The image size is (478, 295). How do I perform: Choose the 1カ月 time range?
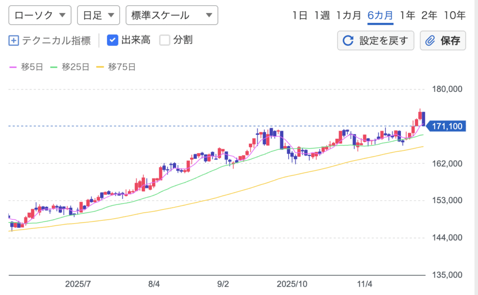[349, 15]
